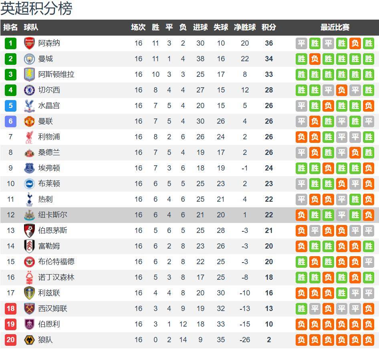This screenshot has width=379, height=349.
Task: Click the 最近比赛 column header
Action: [335, 27]
